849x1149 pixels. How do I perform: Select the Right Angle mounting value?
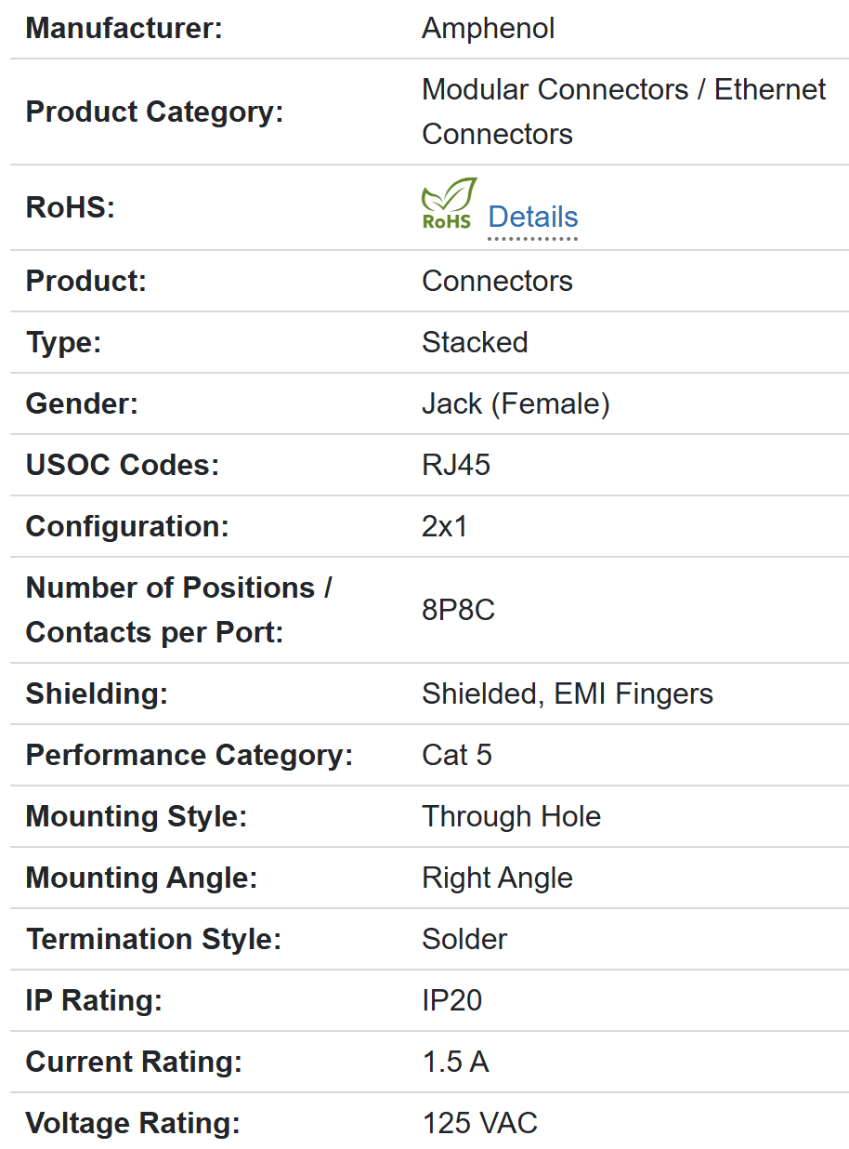(x=497, y=878)
